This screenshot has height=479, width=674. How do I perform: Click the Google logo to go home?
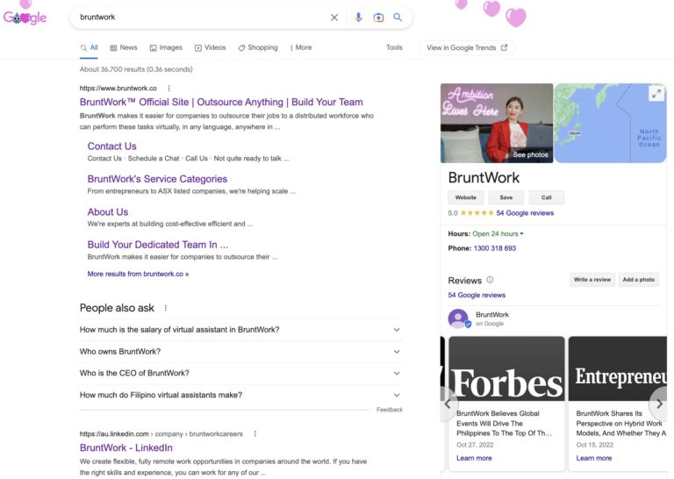[25, 17]
